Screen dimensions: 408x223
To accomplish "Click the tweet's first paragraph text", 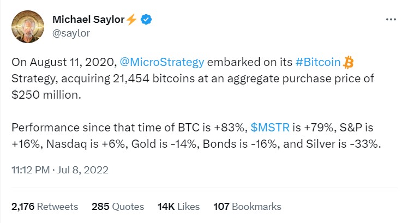I will pyautogui.click(x=193, y=79).
